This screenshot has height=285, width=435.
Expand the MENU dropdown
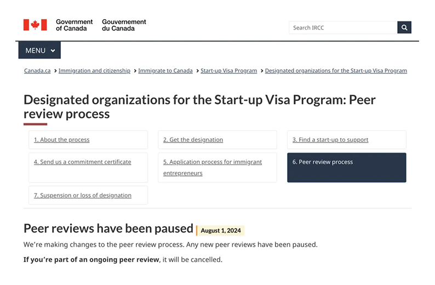tap(40, 50)
